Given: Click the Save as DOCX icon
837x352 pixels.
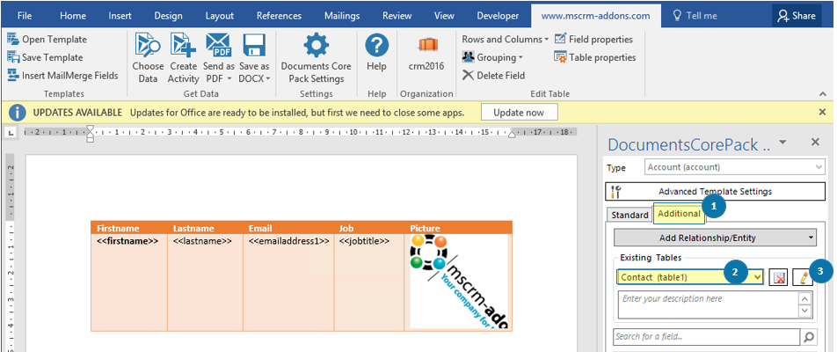Looking at the screenshot, I should pos(255,45).
